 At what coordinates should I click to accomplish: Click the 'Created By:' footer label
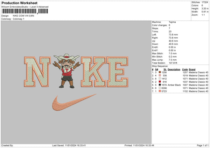point(7,146)
